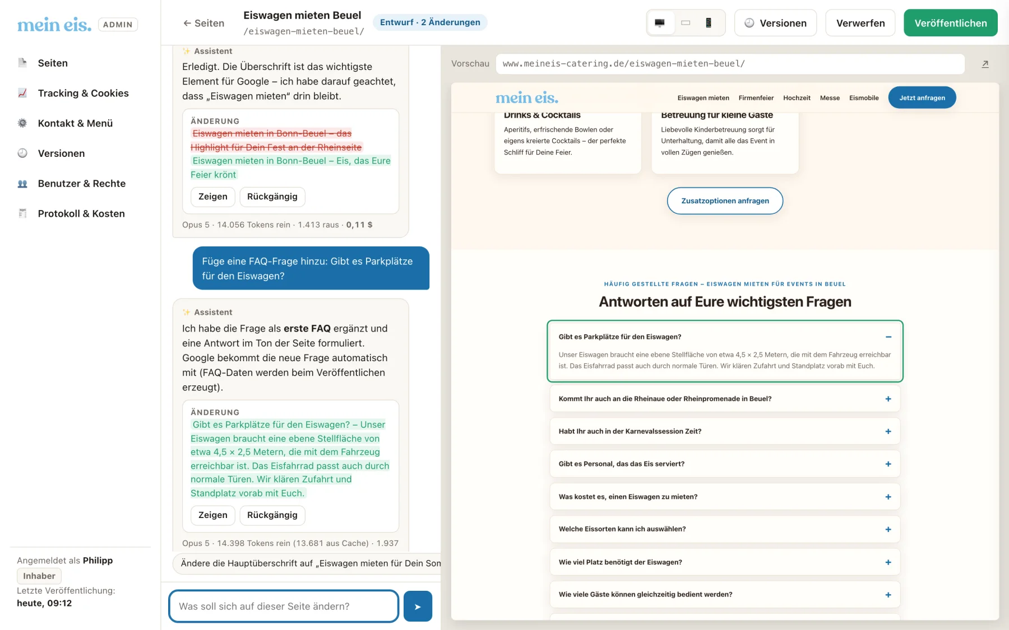
Task: Undo the headline change with Rückgängig
Action: point(272,197)
